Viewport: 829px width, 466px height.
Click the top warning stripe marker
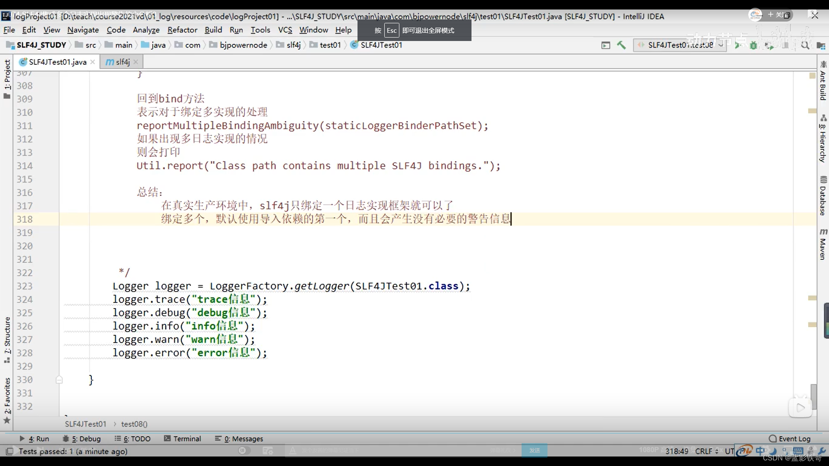coord(812,76)
